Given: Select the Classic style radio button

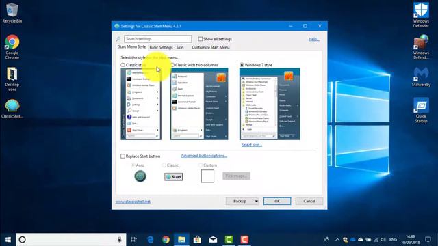Looking at the screenshot, I should pyautogui.click(x=123, y=65).
